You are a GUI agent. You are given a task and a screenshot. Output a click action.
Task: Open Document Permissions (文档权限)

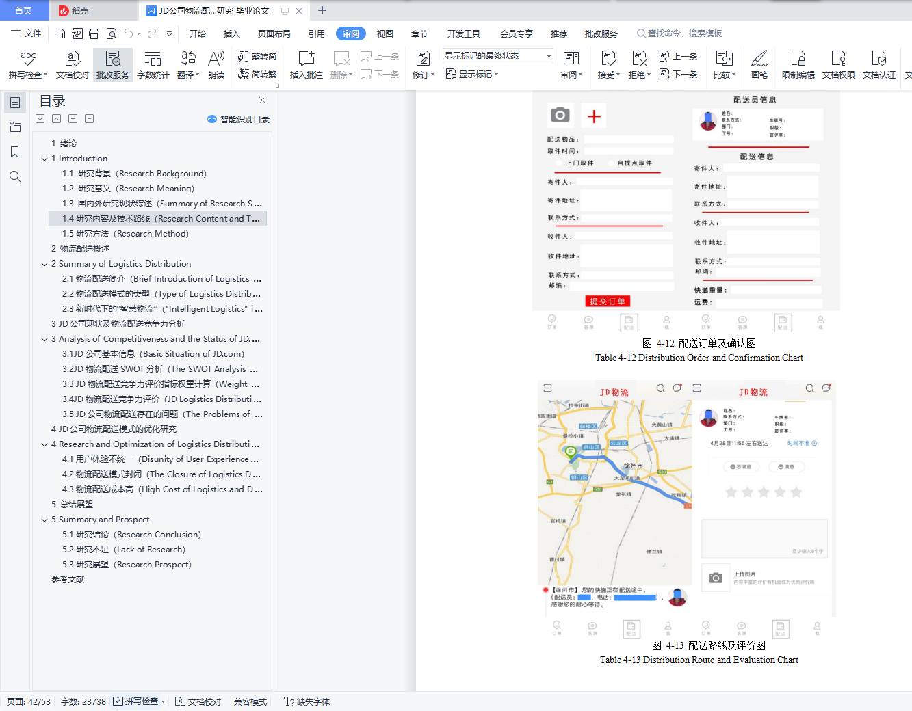[x=839, y=65]
